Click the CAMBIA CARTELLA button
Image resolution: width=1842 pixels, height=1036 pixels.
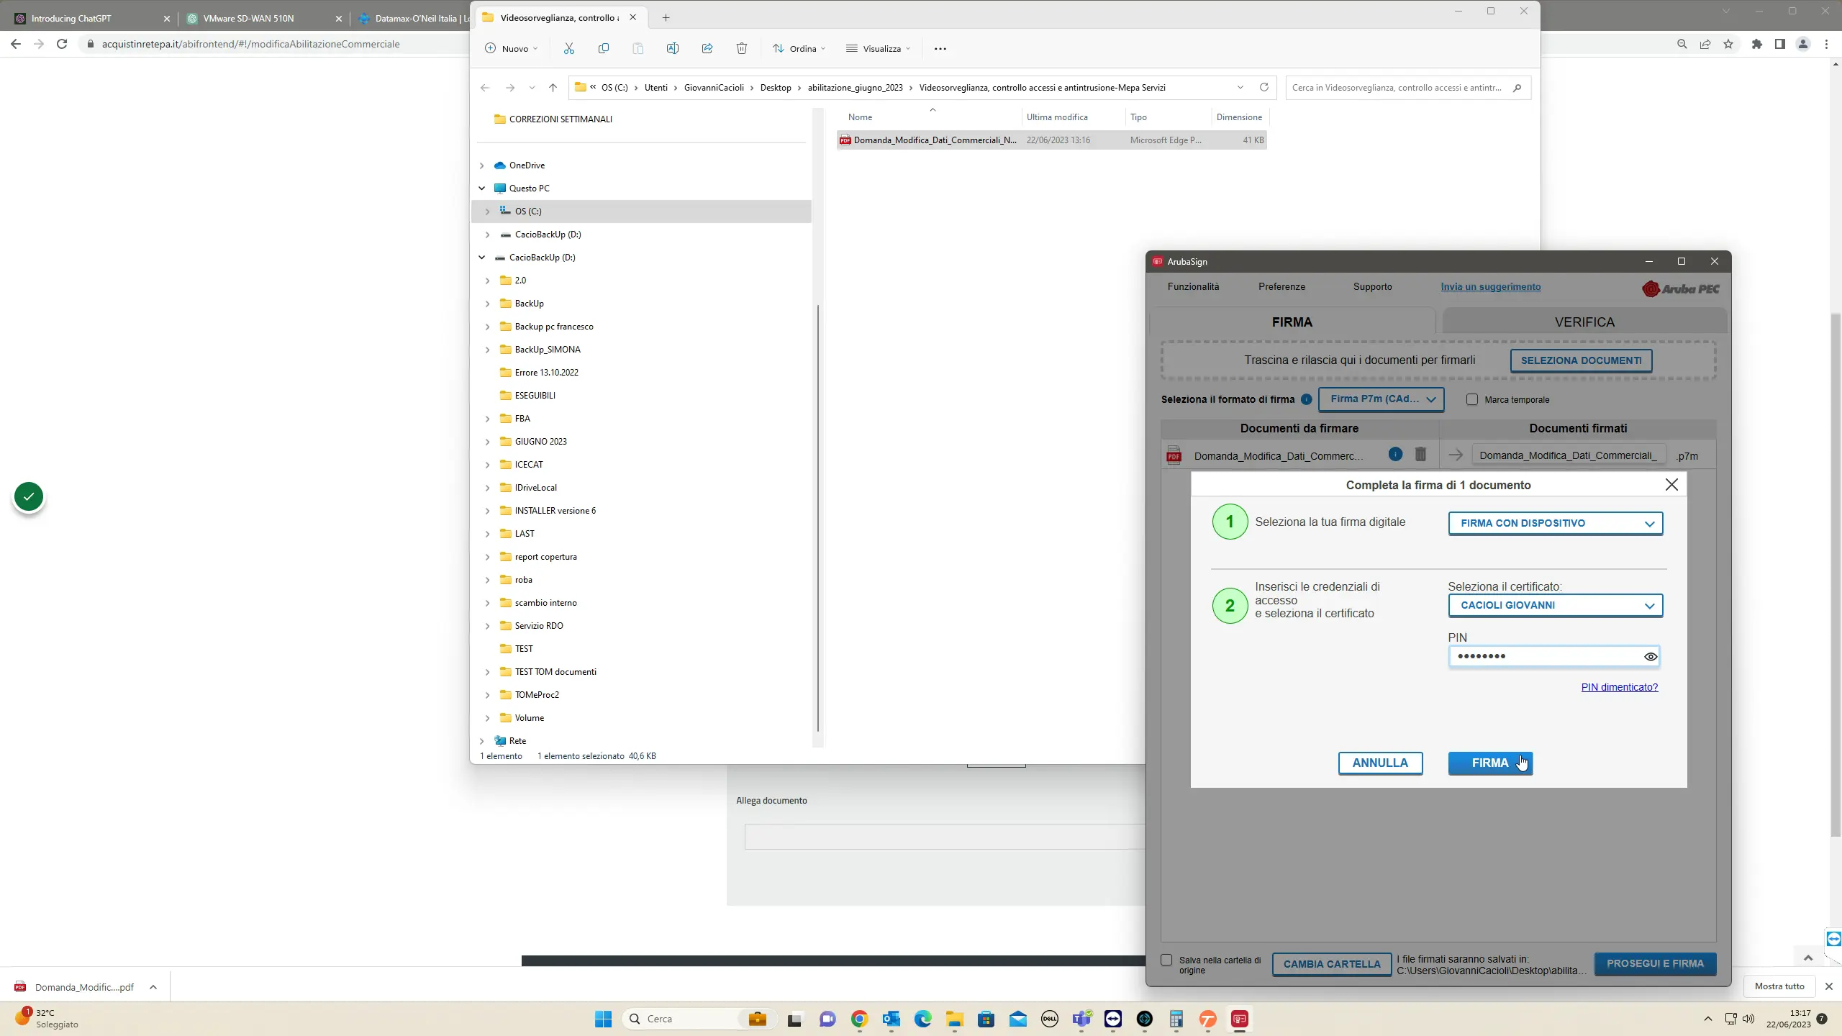1332,964
